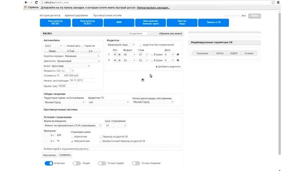304x171 pixels.
Task: Reload the page with the refresh icon
Action: (36, 2)
